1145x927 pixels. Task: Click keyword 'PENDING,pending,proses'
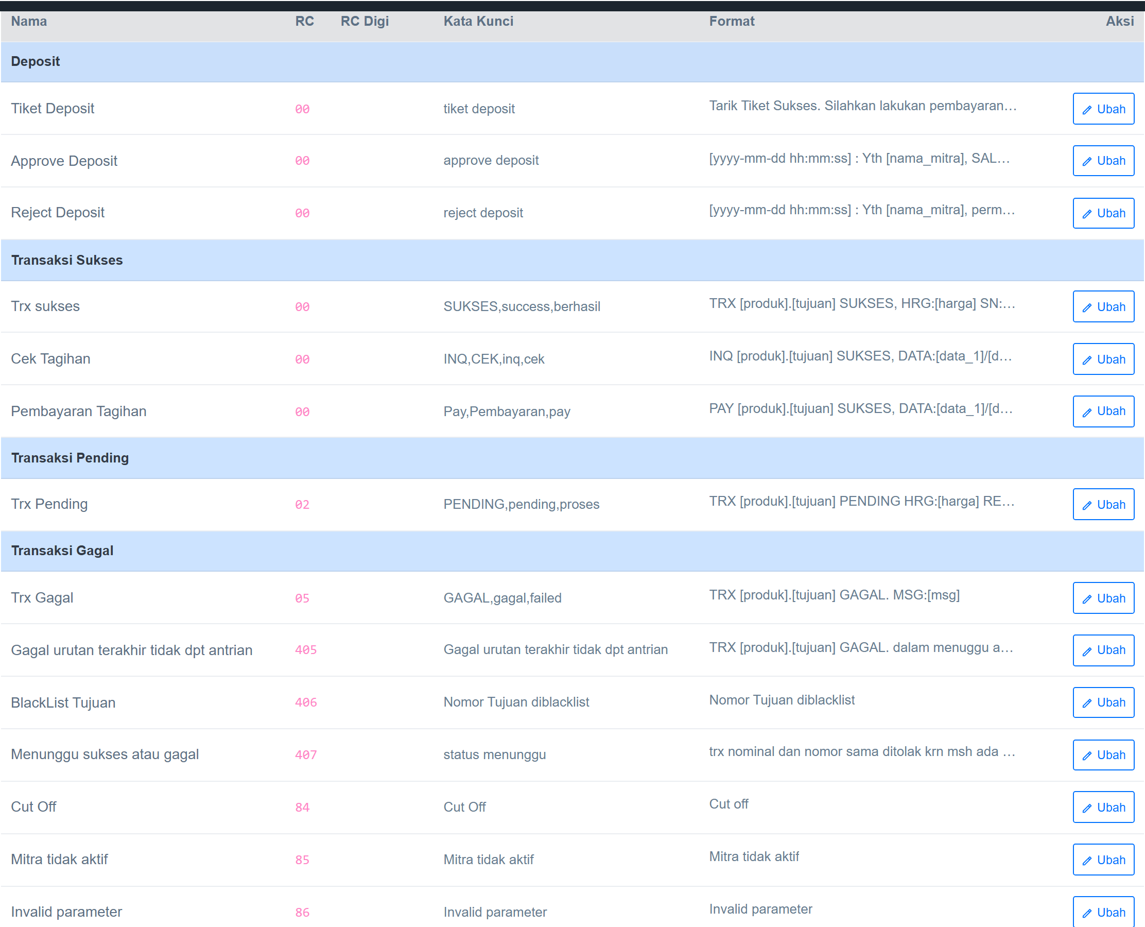[x=521, y=504]
